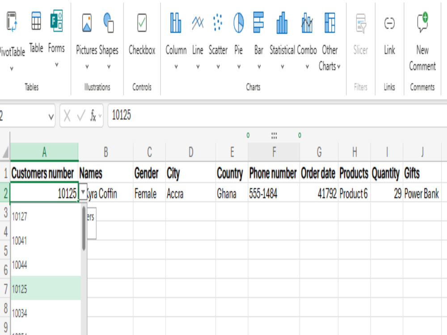Screen dimensions: 447x335
Task: Choose 10044 from the dropdown list
Action: click(x=46, y=264)
